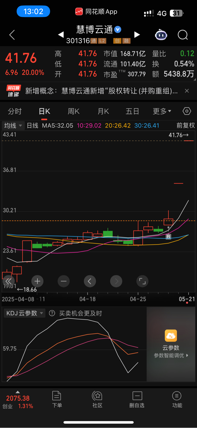Tap the 换 0.54% turnover value

tap(184, 64)
